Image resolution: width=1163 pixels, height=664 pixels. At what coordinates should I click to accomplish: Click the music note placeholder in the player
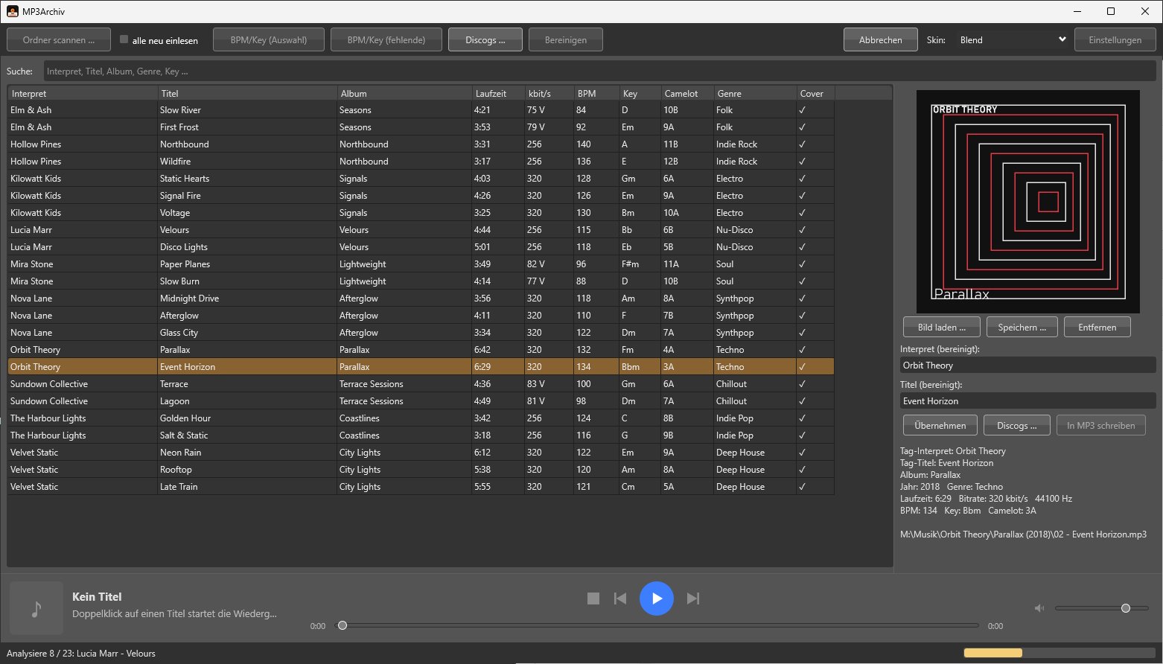click(x=36, y=608)
